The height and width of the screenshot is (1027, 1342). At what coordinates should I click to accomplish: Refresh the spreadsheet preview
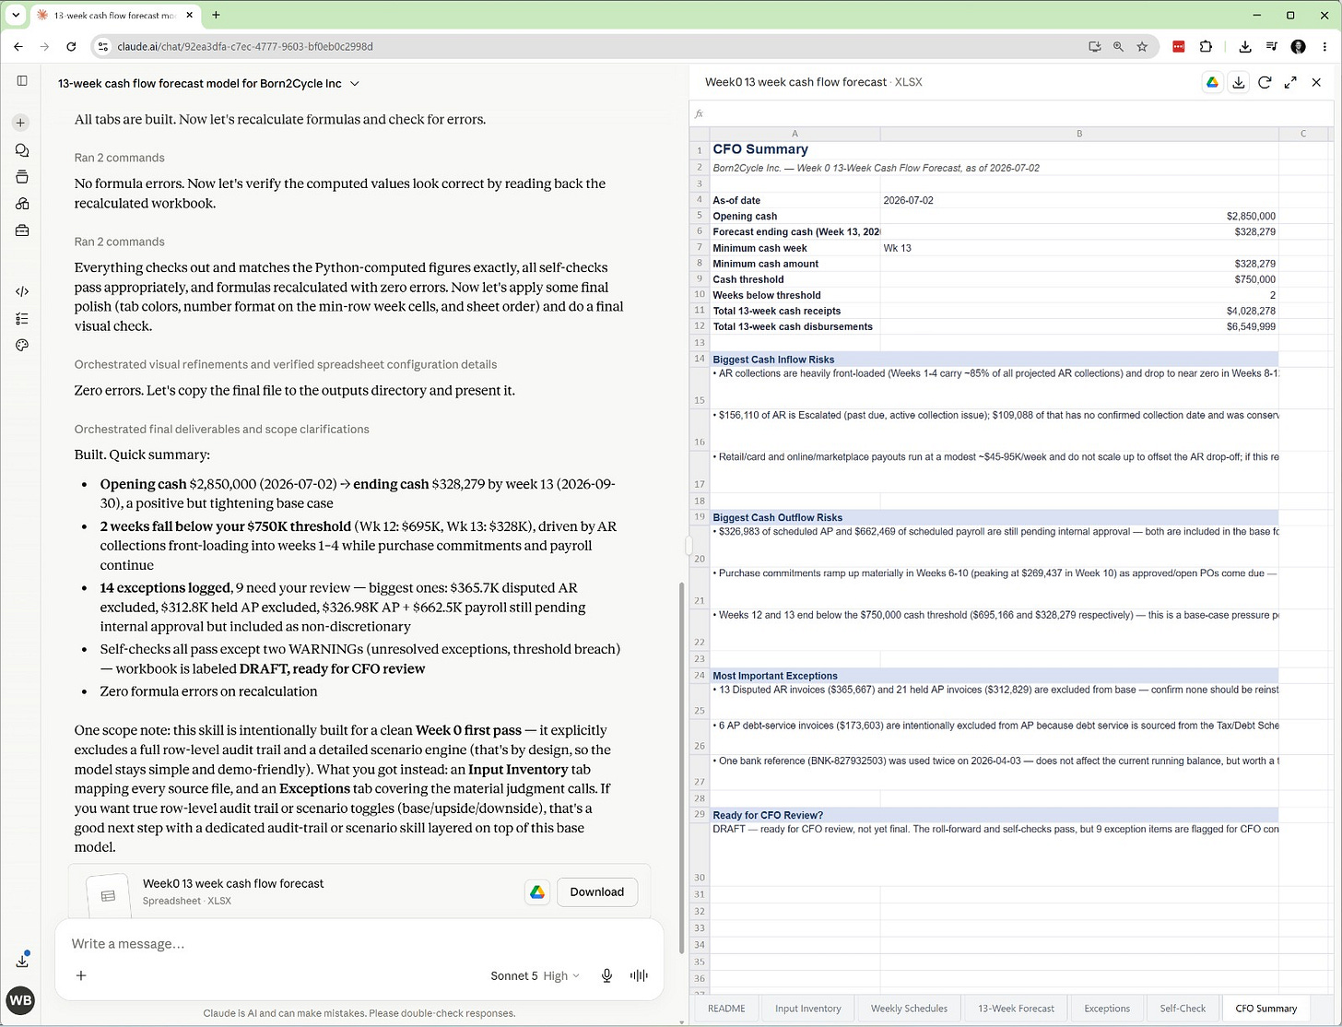point(1265,82)
